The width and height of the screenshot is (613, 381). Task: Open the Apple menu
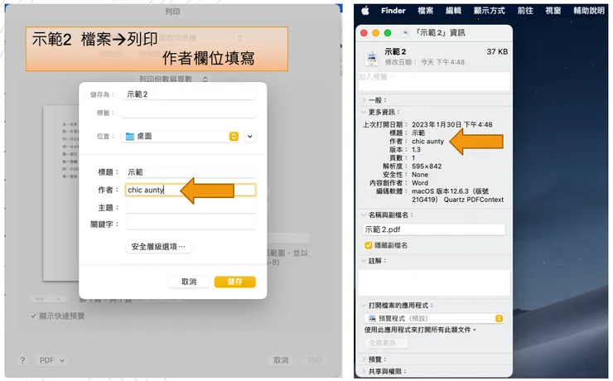click(365, 11)
